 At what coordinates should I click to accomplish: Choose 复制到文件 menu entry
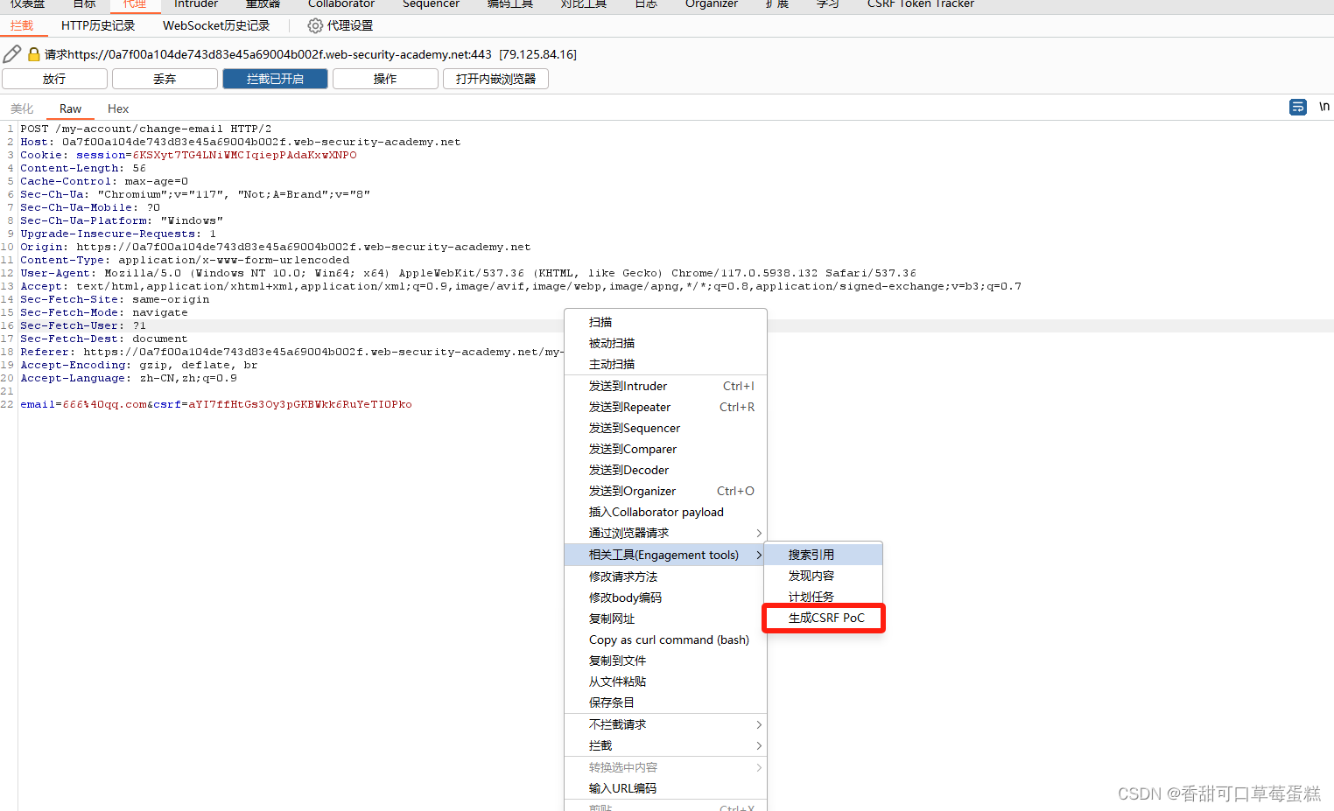665,661
